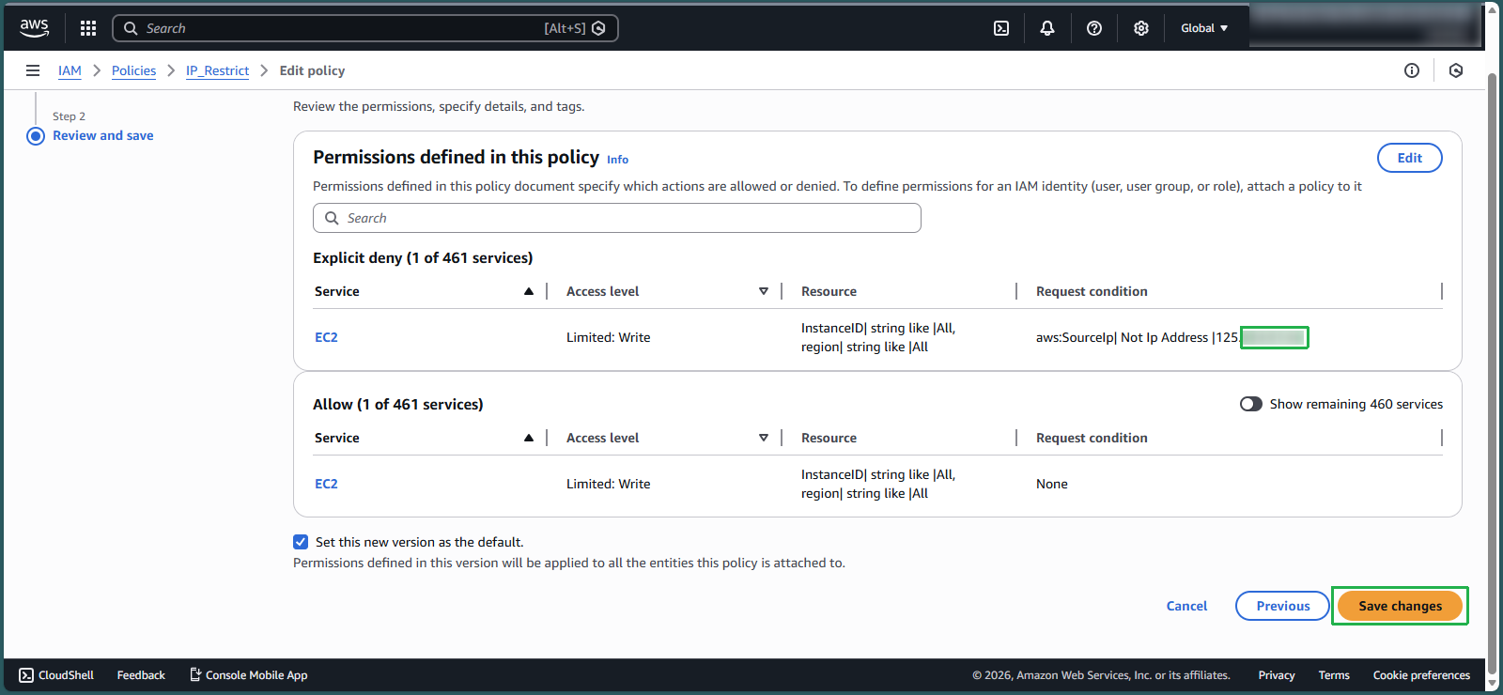Sort Explicit deny table by Service arrow
The height and width of the screenshot is (695, 1503).
[529, 291]
